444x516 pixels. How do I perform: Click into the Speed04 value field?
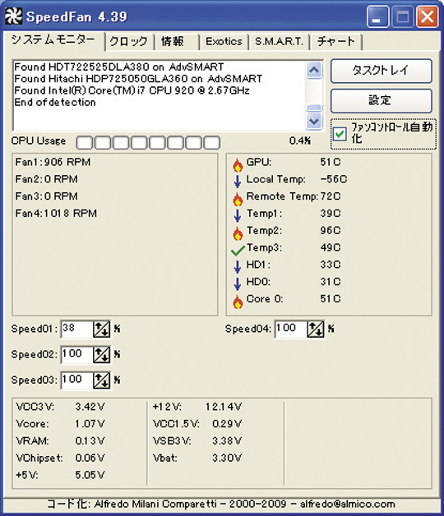tap(291, 329)
